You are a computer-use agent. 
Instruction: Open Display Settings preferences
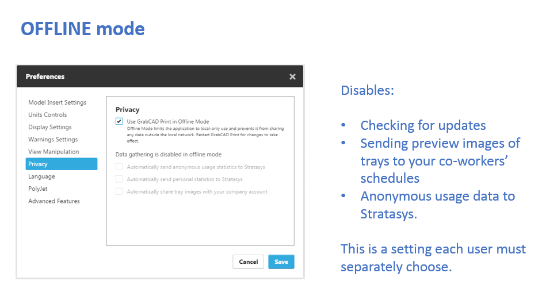pos(50,127)
